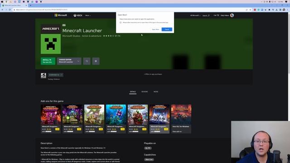Click the Xbox Live capability tag
This screenshot has height=163, width=290.
[149, 159]
